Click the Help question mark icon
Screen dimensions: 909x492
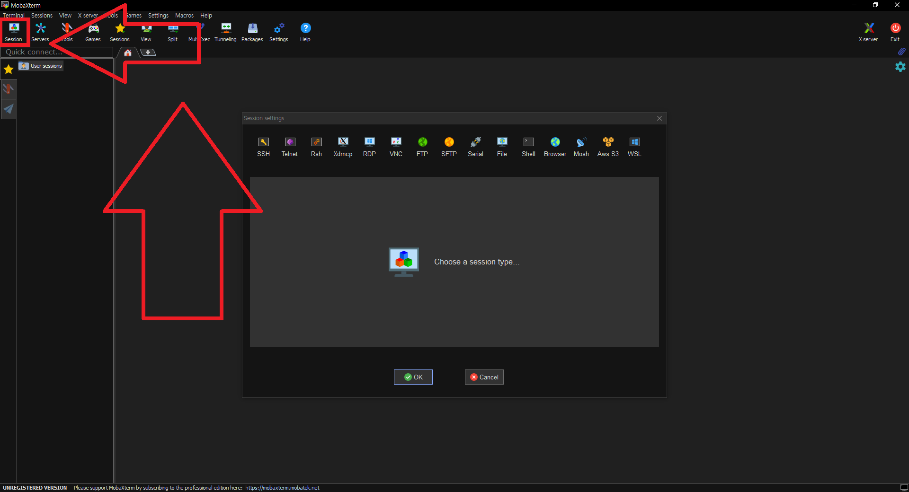[305, 32]
